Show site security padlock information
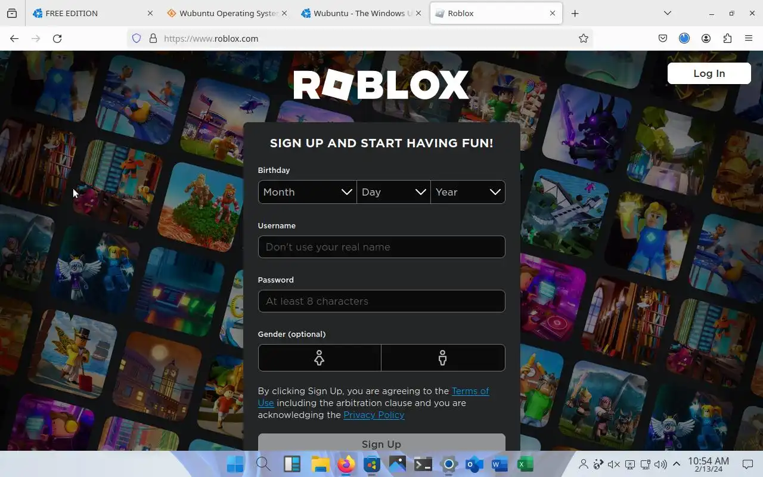Screen dimensions: 763x477 pos(153,38)
